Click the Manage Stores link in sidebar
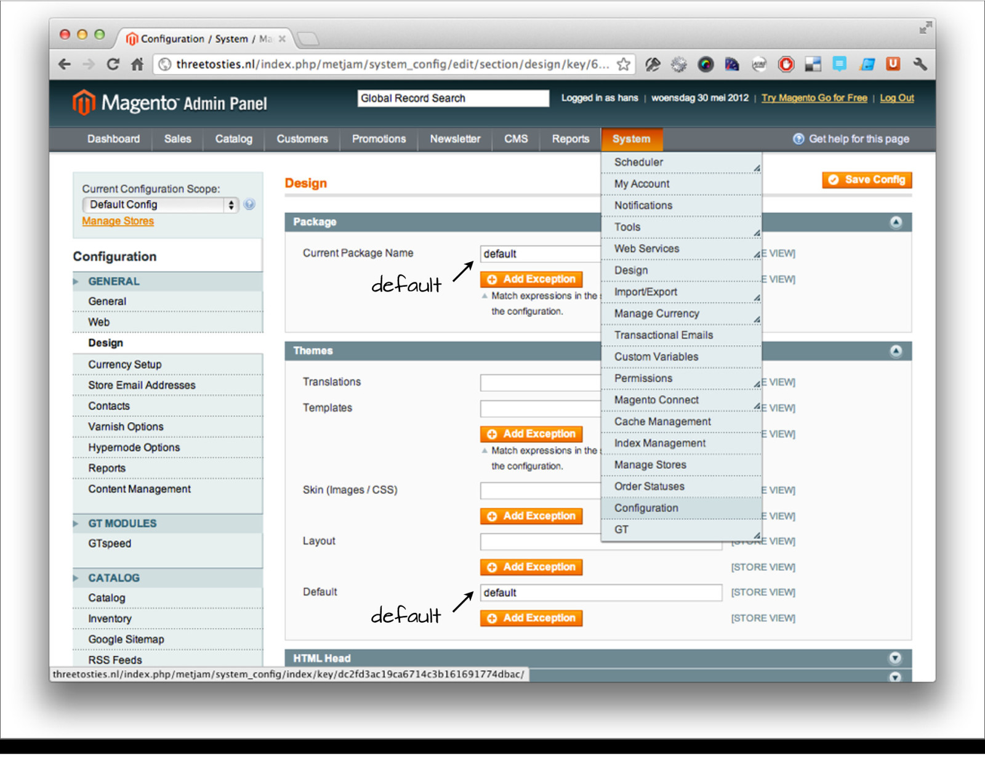The height and width of the screenshot is (758, 985). [118, 221]
